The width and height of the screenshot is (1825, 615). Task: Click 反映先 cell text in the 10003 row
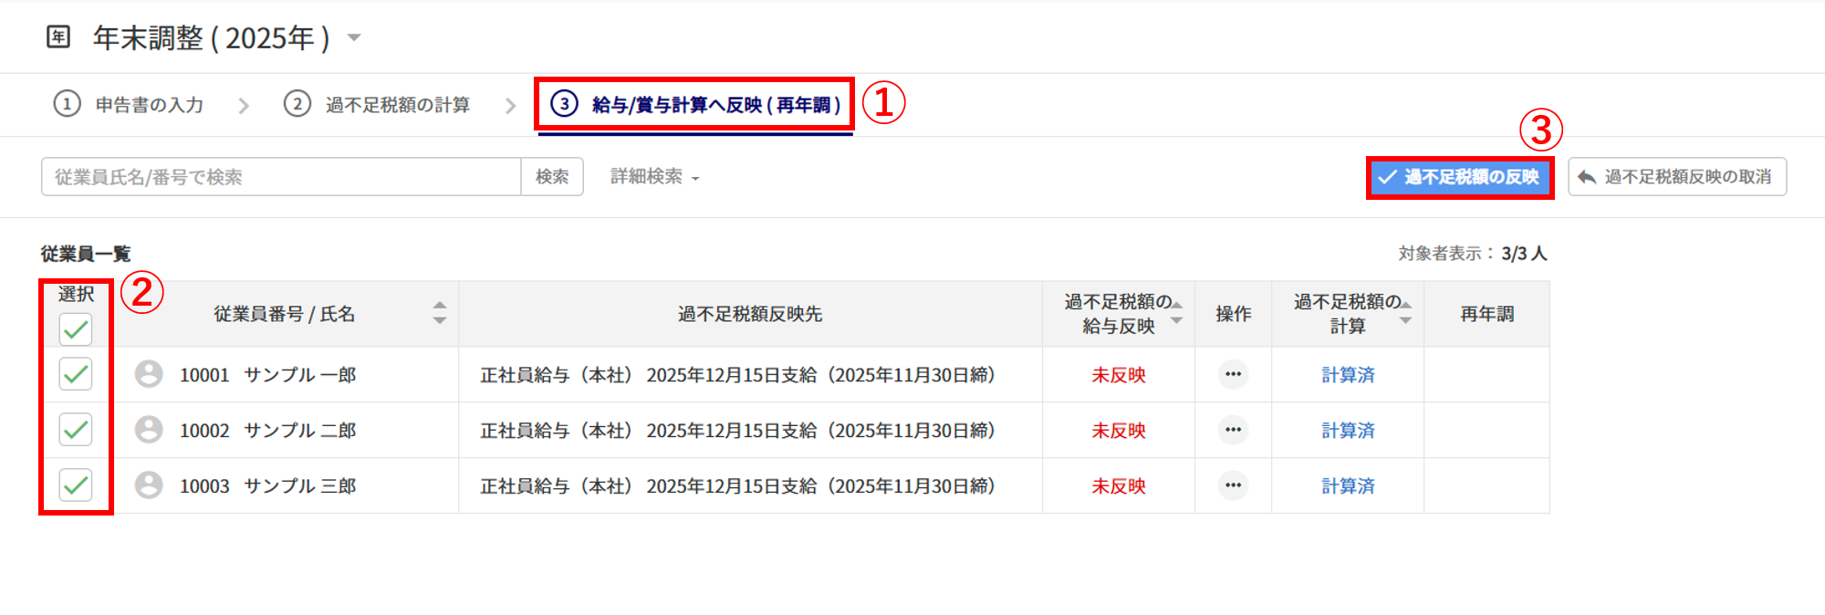[737, 486]
